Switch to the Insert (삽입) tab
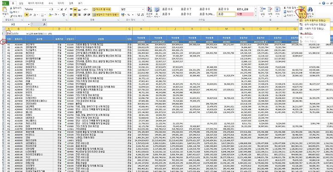Image resolution: width=333 pixels, height=172 pixels. (x=21, y=3)
